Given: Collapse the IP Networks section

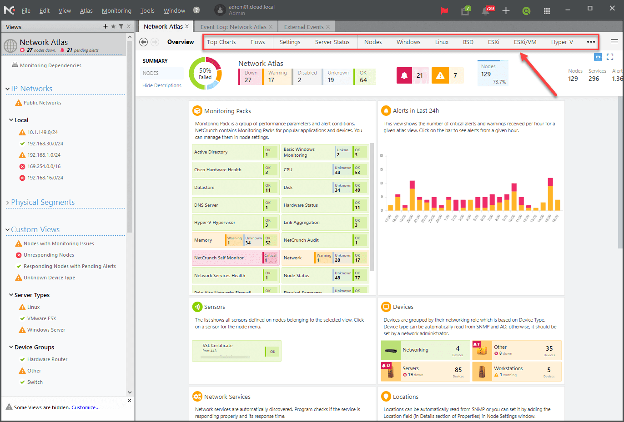Looking at the screenshot, I should 8,89.
